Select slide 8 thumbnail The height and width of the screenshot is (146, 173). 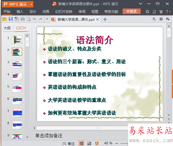click(17, 125)
